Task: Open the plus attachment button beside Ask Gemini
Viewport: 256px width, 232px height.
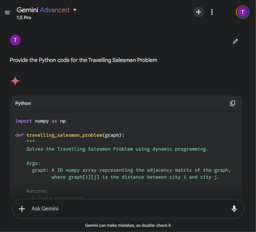Action: click(22, 209)
